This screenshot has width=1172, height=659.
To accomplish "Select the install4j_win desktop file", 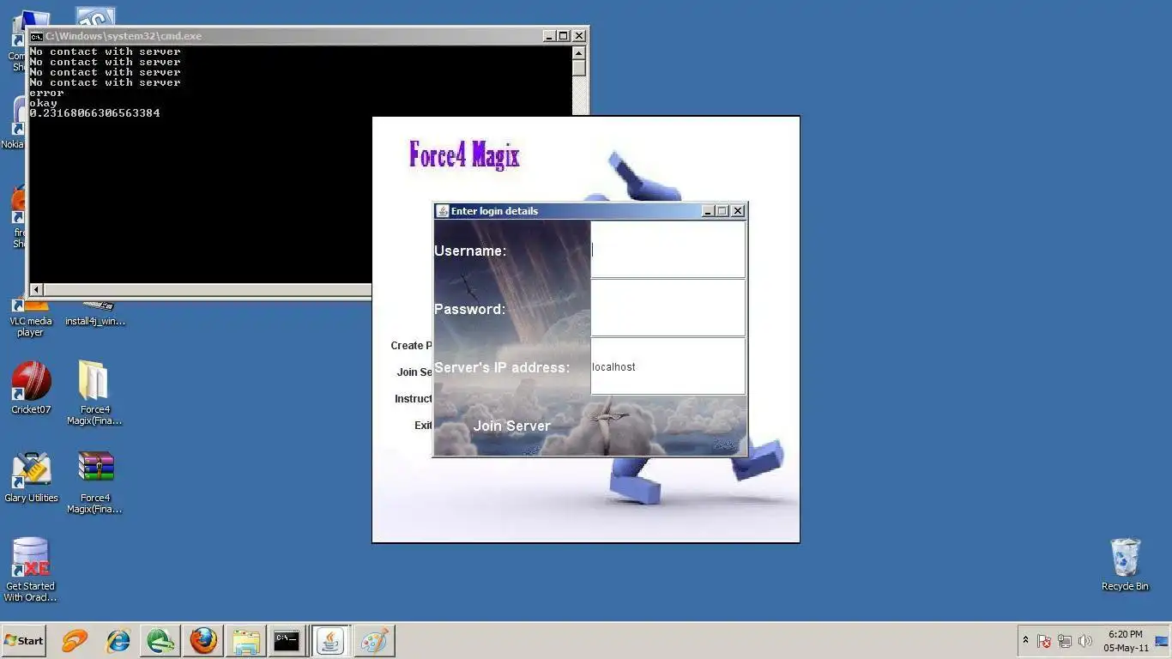I will [x=95, y=315].
